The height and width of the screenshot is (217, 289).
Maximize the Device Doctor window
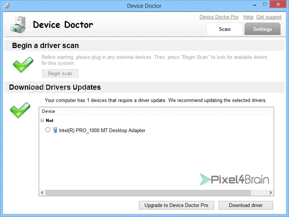tap(265, 4)
